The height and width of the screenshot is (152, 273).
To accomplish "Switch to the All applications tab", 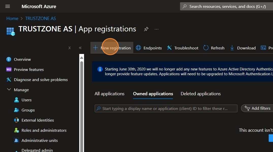I will pyautogui.click(x=109, y=94).
